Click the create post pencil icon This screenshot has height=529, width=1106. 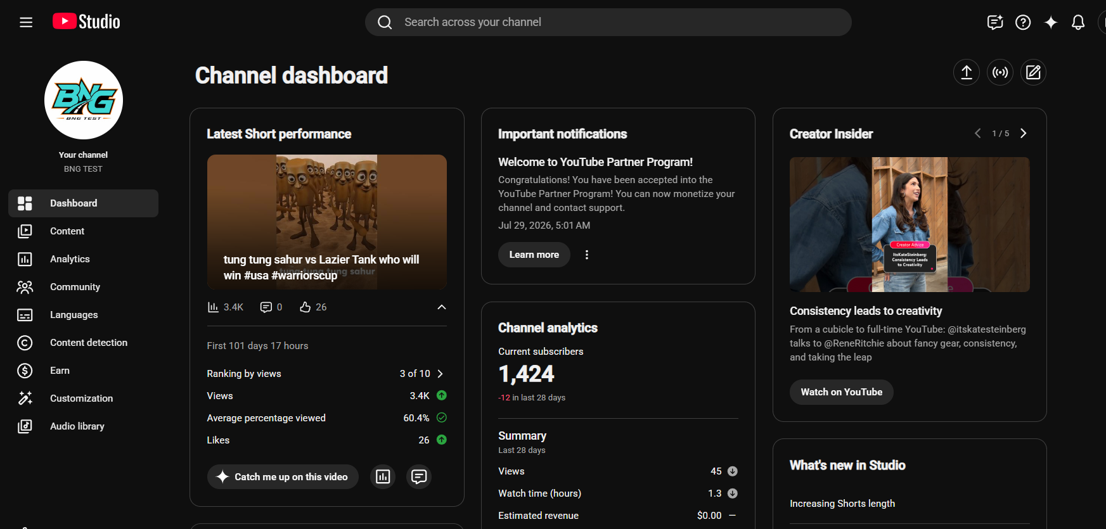click(1033, 72)
